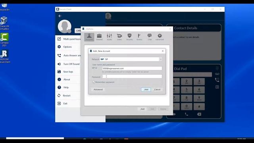Open the Advanced gear tab in Options

pyautogui.click(x=160, y=37)
